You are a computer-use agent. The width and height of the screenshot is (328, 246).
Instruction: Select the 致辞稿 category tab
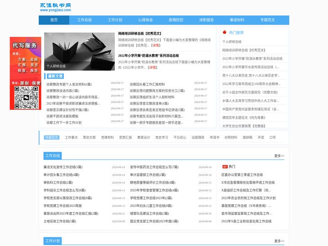tap(247, 138)
